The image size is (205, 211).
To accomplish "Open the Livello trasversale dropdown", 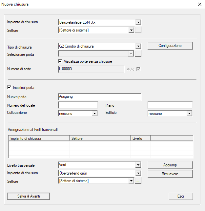I will [138, 165].
